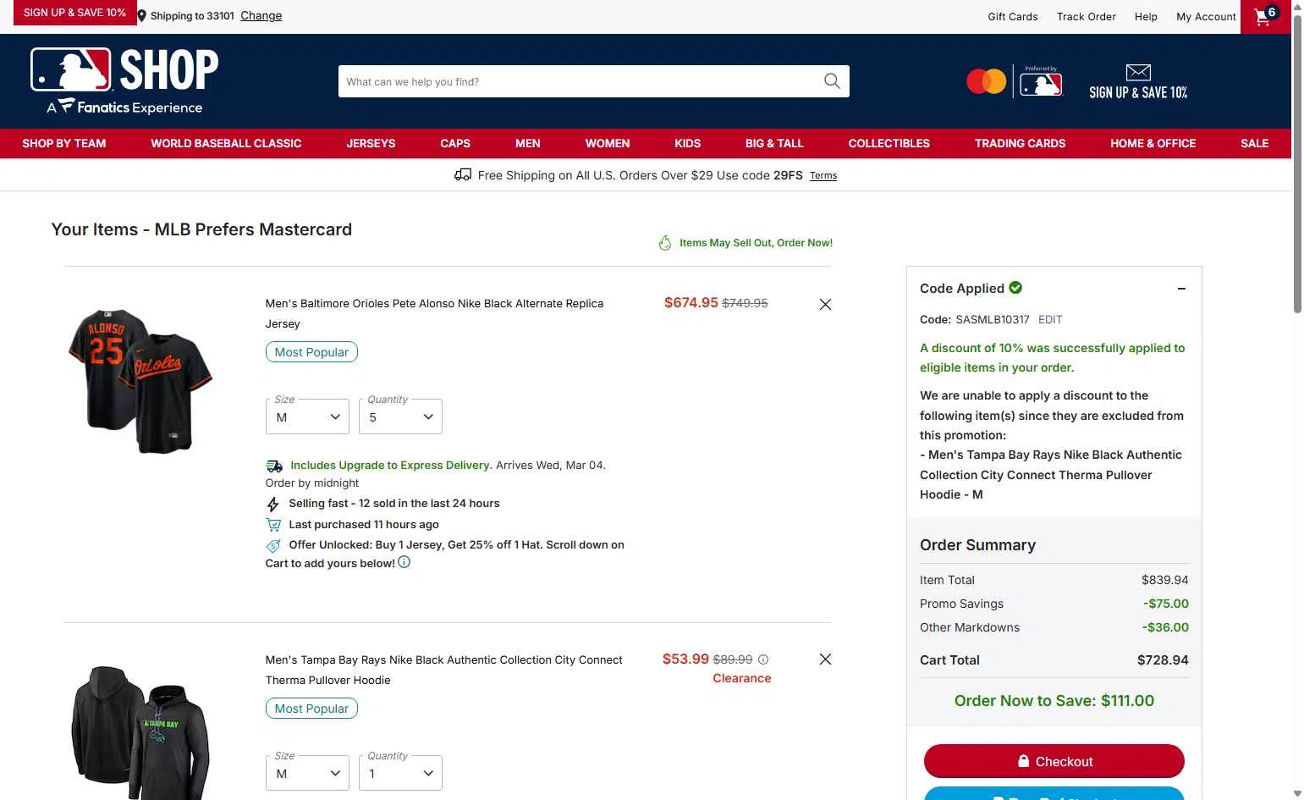This screenshot has width=1304, height=800.
Task: Open Shop By Team menu
Action: click(x=64, y=143)
